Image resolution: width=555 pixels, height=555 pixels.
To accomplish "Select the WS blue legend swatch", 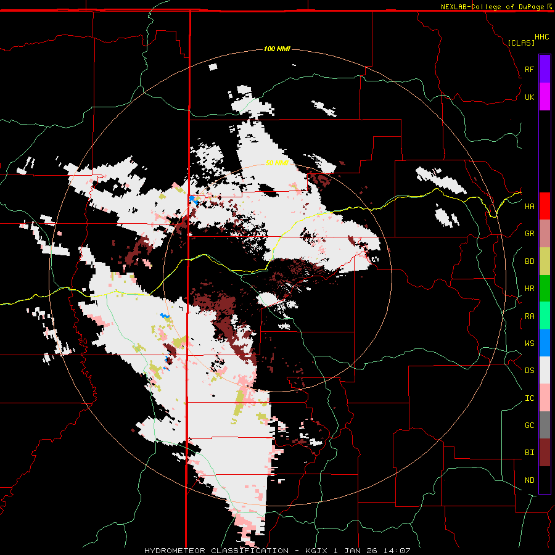I will pyautogui.click(x=545, y=343).
